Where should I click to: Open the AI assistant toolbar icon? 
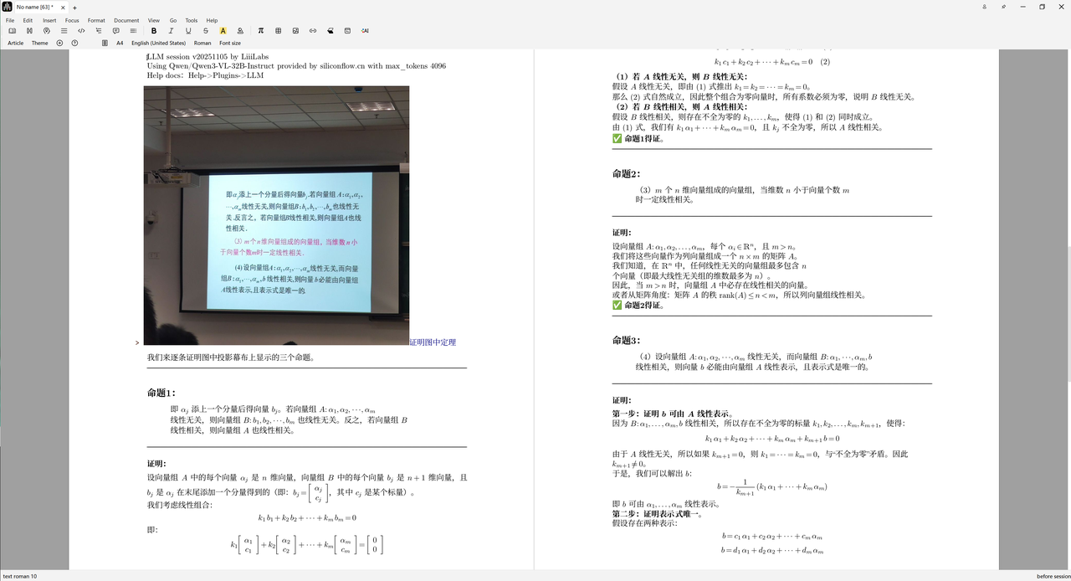click(x=365, y=31)
